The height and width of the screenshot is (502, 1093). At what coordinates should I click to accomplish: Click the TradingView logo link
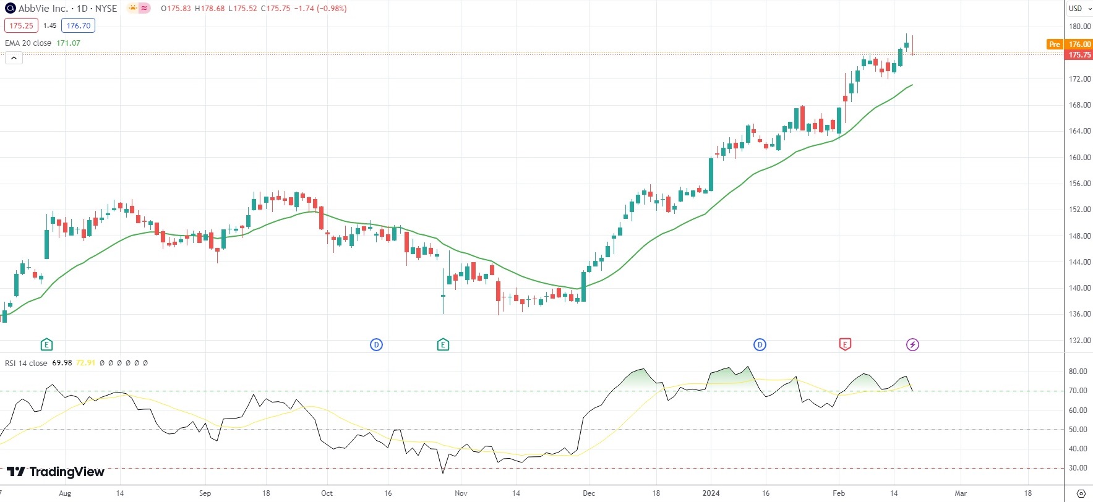click(56, 472)
